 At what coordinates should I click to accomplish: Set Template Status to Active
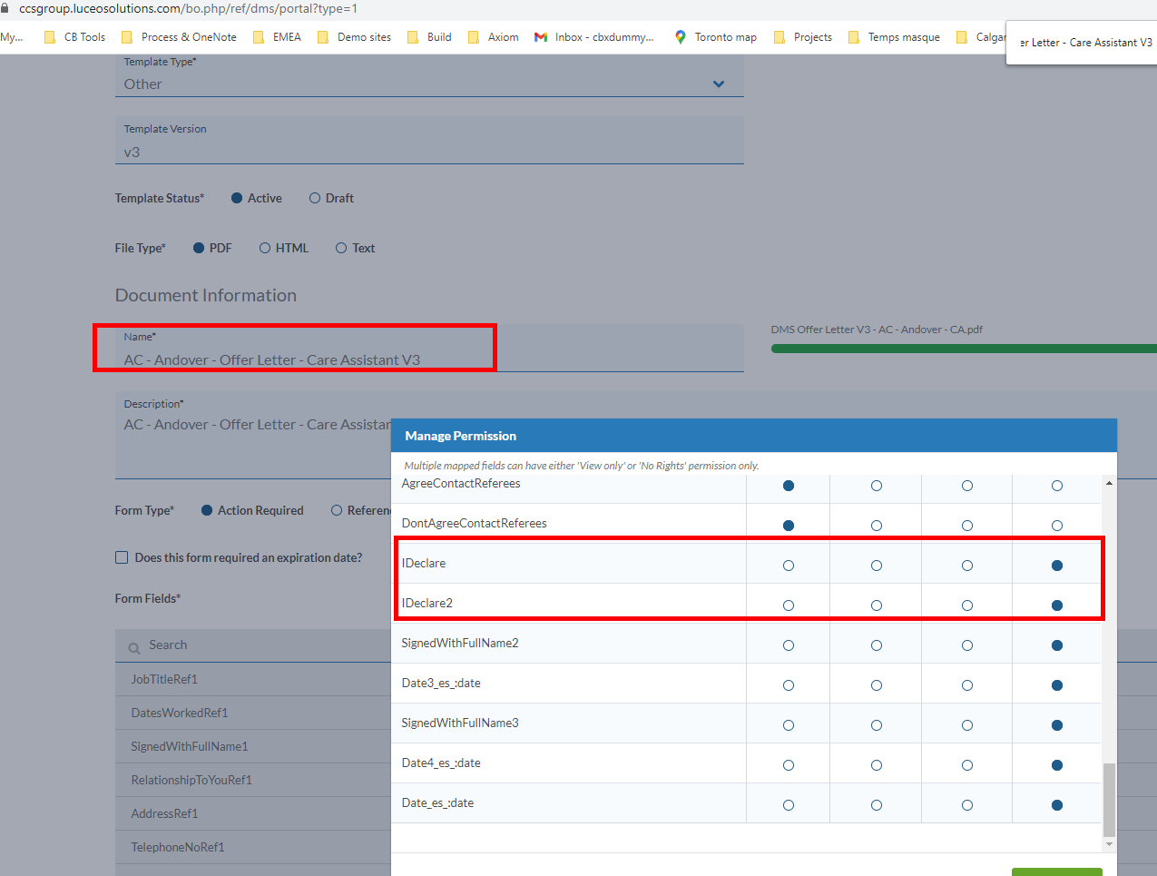pyautogui.click(x=237, y=198)
